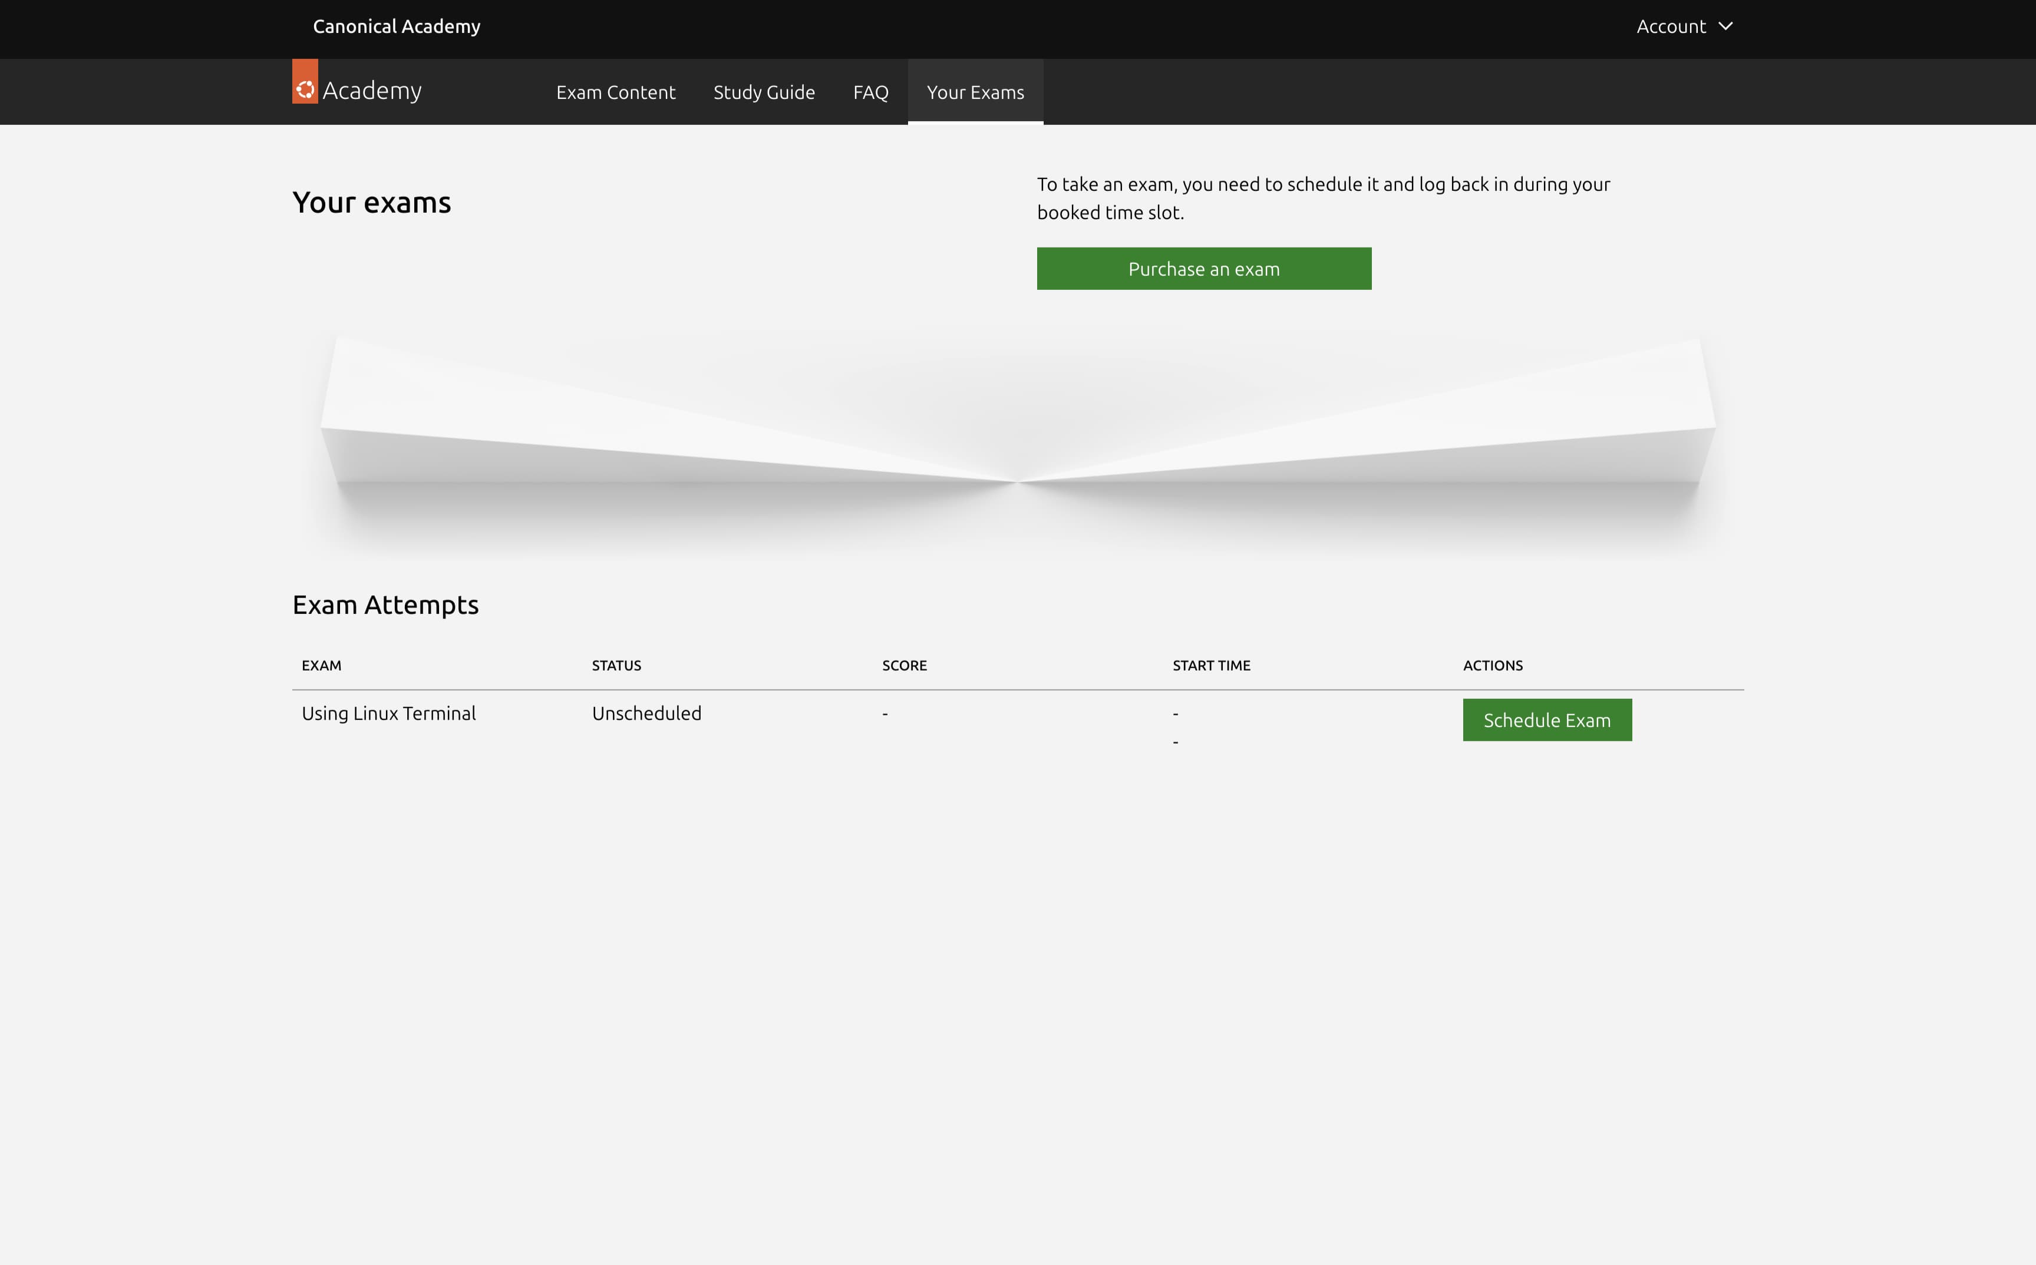2036x1265 pixels.
Task: Click the SCORE column header
Action: click(x=904, y=666)
